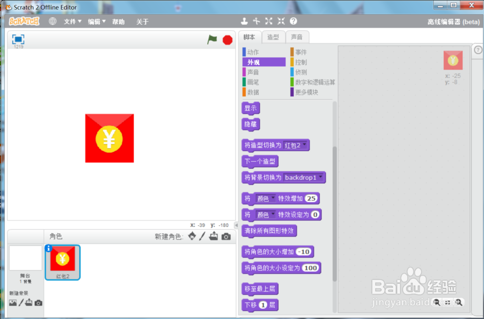
Task: Select the grow sprite tool
Action: pos(269,21)
